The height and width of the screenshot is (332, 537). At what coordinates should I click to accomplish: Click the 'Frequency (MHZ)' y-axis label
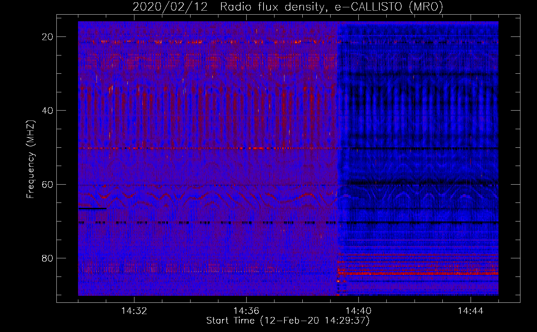pos(31,160)
